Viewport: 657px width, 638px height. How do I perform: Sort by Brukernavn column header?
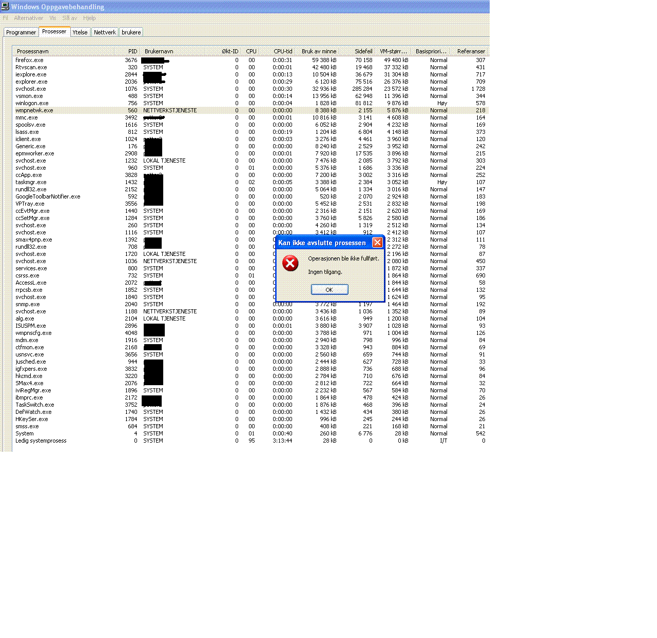click(x=172, y=51)
